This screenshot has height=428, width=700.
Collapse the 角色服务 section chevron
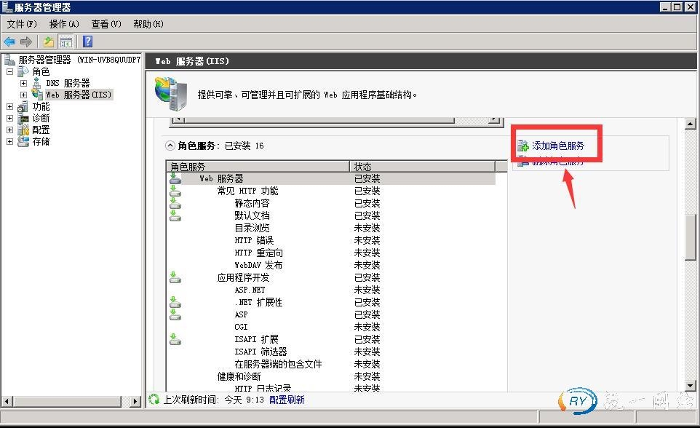(170, 146)
